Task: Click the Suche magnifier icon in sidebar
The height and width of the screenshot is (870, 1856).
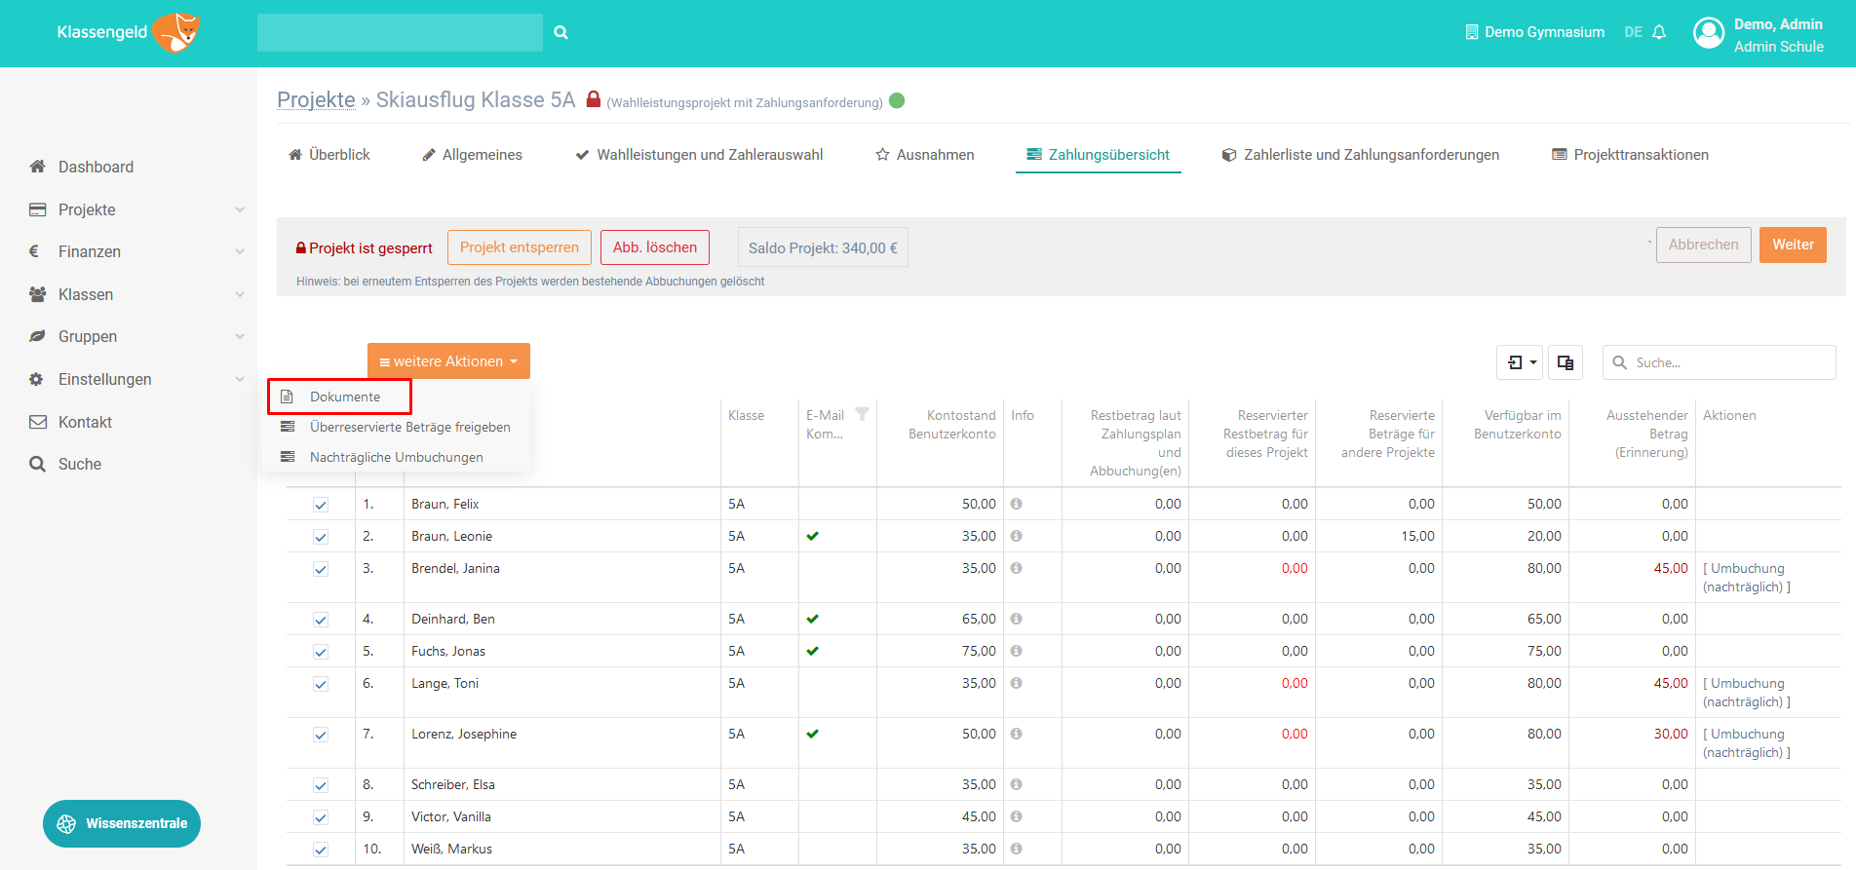Action: [x=37, y=464]
